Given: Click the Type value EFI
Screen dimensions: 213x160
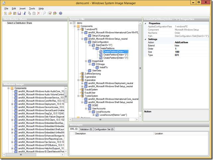Looking at the screenshot, I should [x=177, y=55].
